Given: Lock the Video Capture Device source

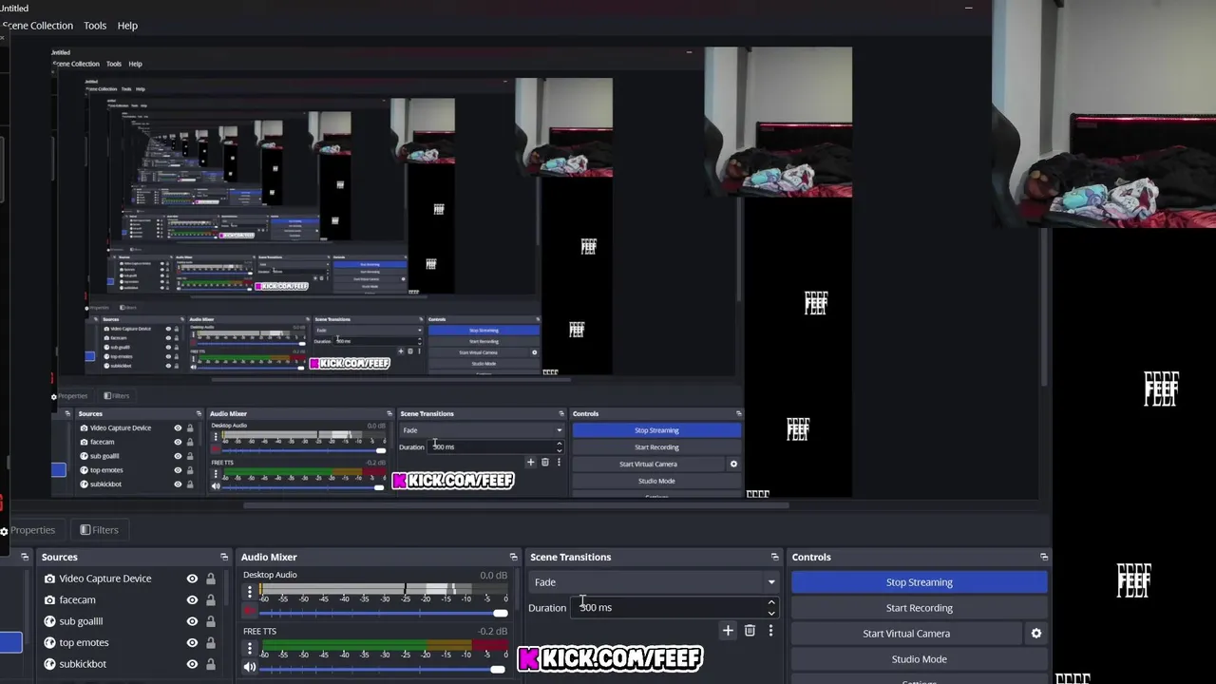Looking at the screenshot, I should (x=211, y=579).
